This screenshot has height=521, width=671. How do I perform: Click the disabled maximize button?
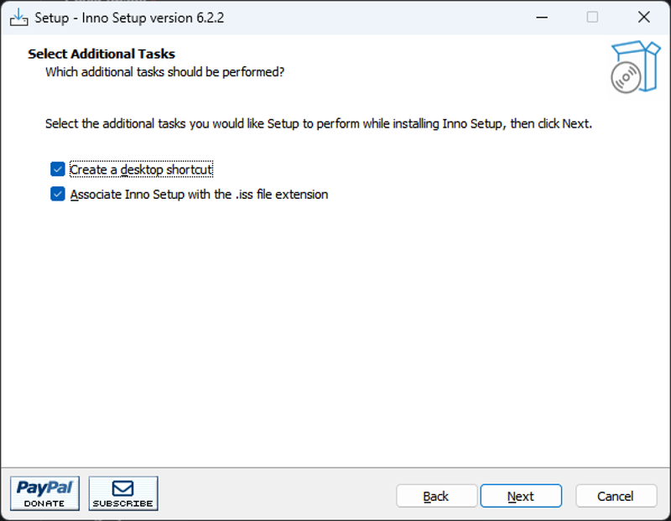[x=592, y=18]
